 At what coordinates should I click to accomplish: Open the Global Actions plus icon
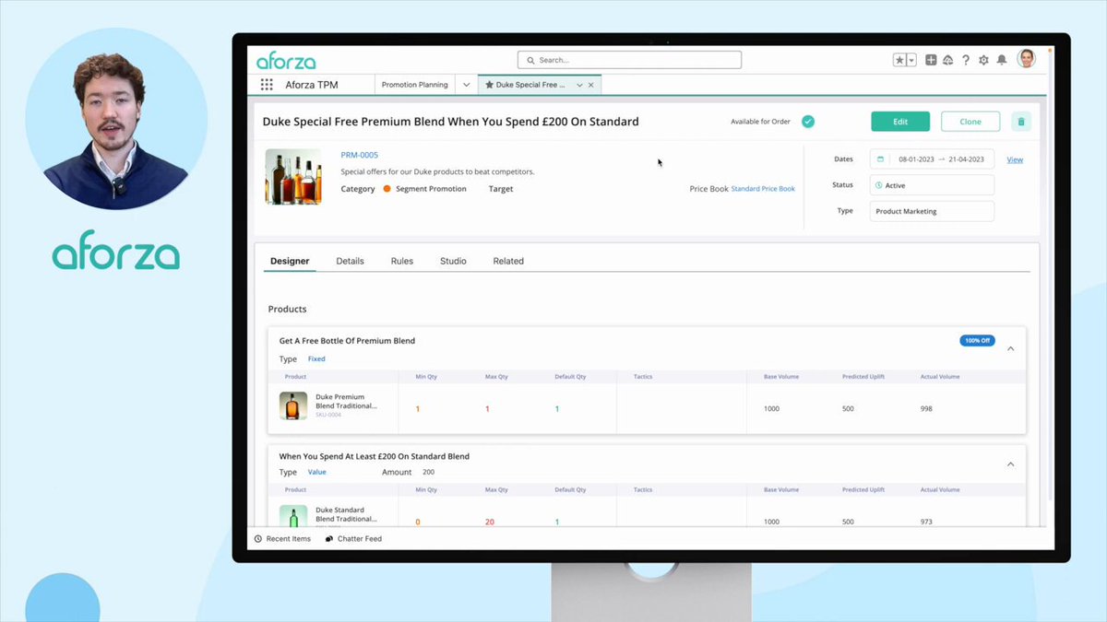(931, 60)
